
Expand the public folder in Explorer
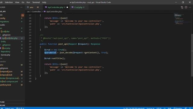tap(12, 25)
